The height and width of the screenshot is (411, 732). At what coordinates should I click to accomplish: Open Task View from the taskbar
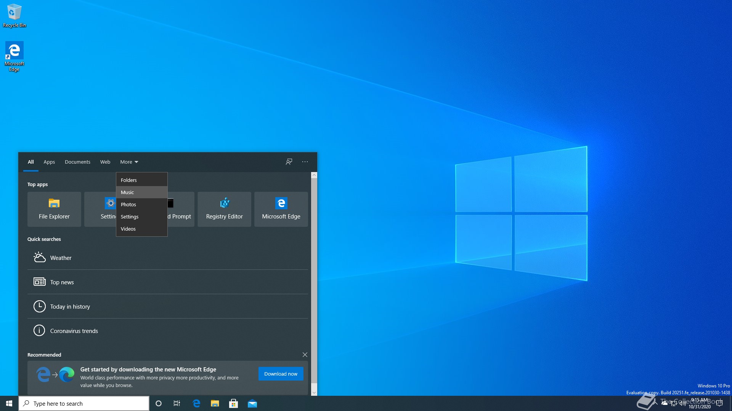click(x=177, y=403)
